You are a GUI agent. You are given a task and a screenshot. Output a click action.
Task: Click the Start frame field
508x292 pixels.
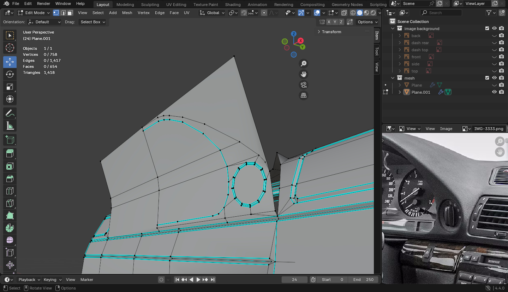pos(333,280)
